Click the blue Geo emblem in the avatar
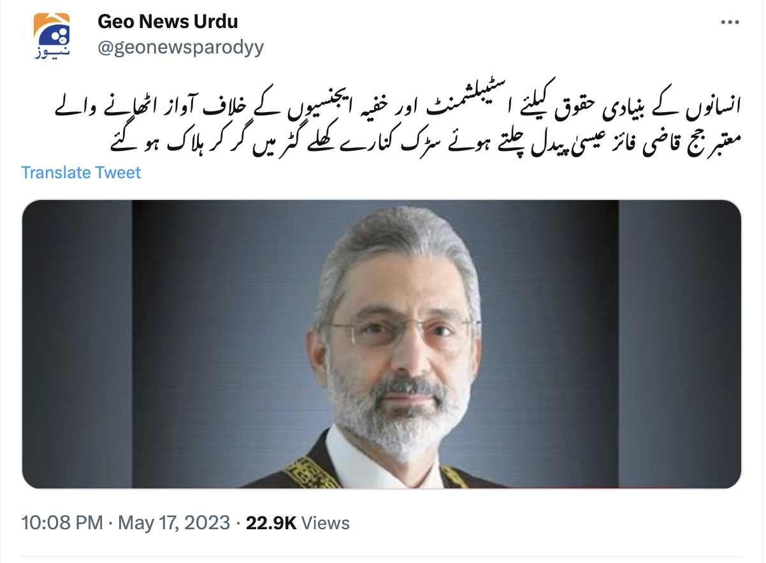 pyautogui.click(x=53, y=31)
